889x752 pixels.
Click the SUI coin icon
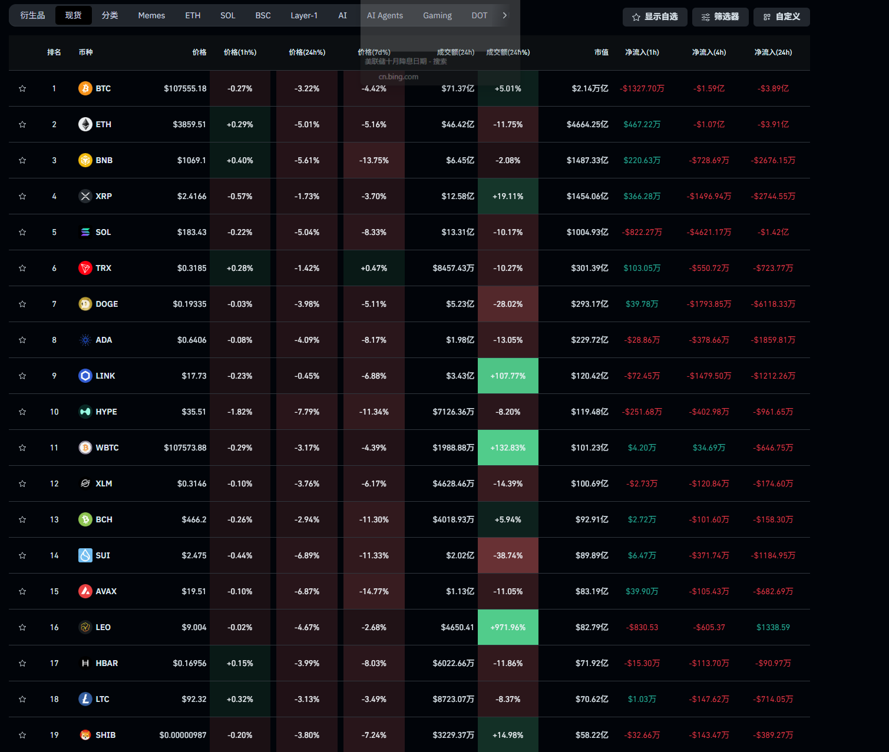click(85, 555)
